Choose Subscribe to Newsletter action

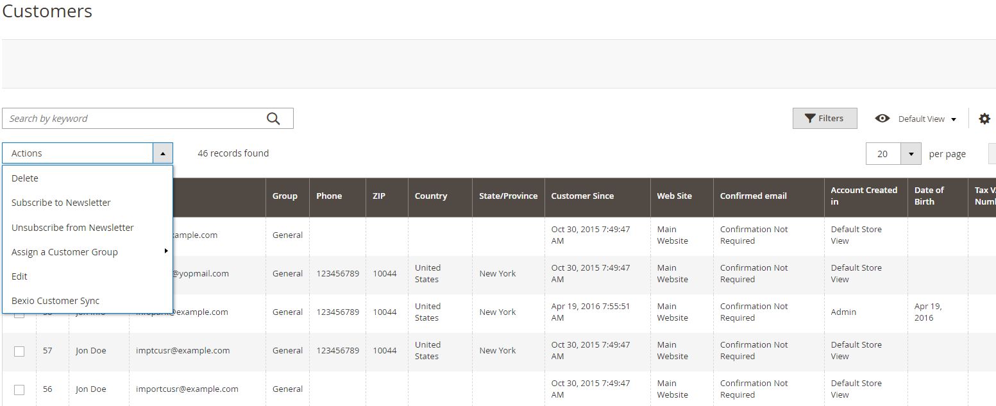(61, 203)
